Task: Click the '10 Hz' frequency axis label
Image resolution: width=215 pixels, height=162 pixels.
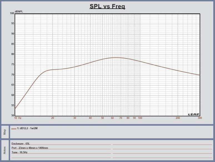Action: click(x=18, y=118)
